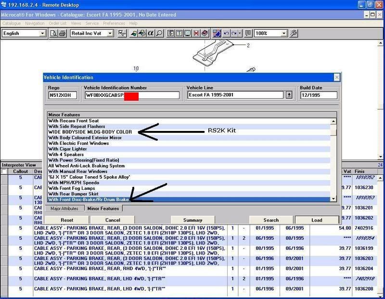This screenshot has width=385, height=299.
Task: Click the speech bubble notes icon
Action: pos(248,33)
